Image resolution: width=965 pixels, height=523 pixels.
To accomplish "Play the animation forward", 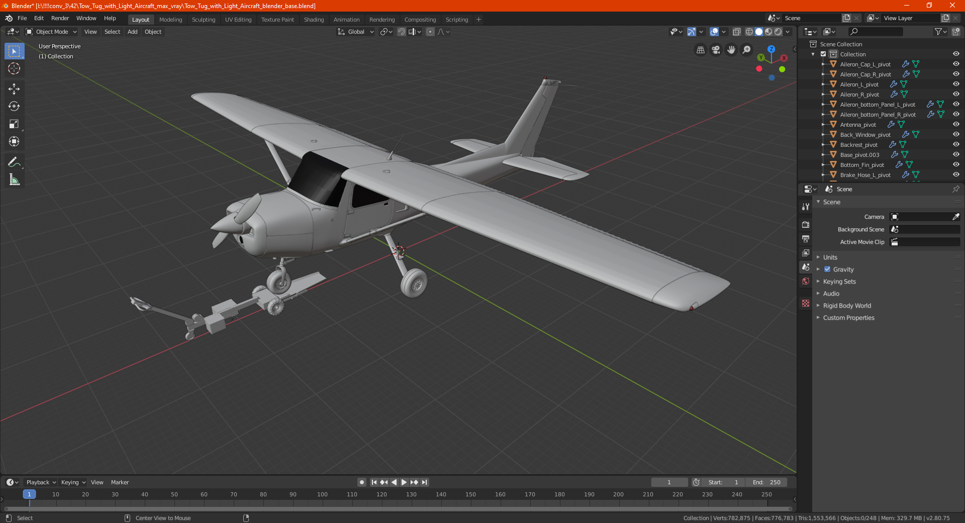I will tap(404, 482).
